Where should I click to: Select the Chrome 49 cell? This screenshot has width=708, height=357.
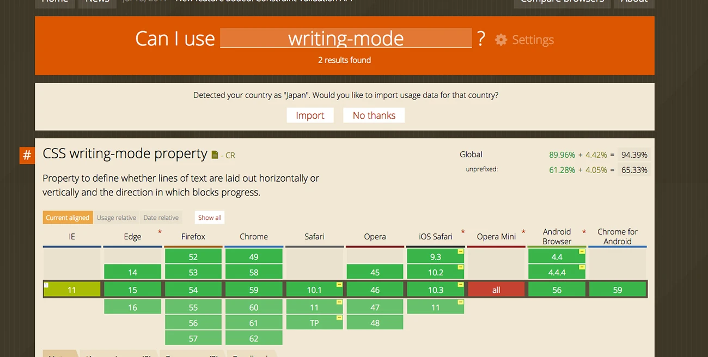(x=254, y=257)
